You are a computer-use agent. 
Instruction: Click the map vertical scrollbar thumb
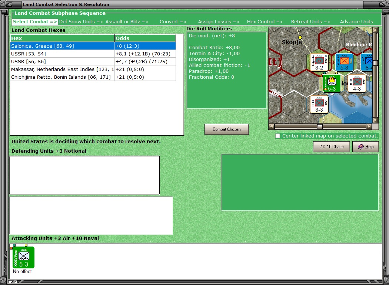point(375,63)
